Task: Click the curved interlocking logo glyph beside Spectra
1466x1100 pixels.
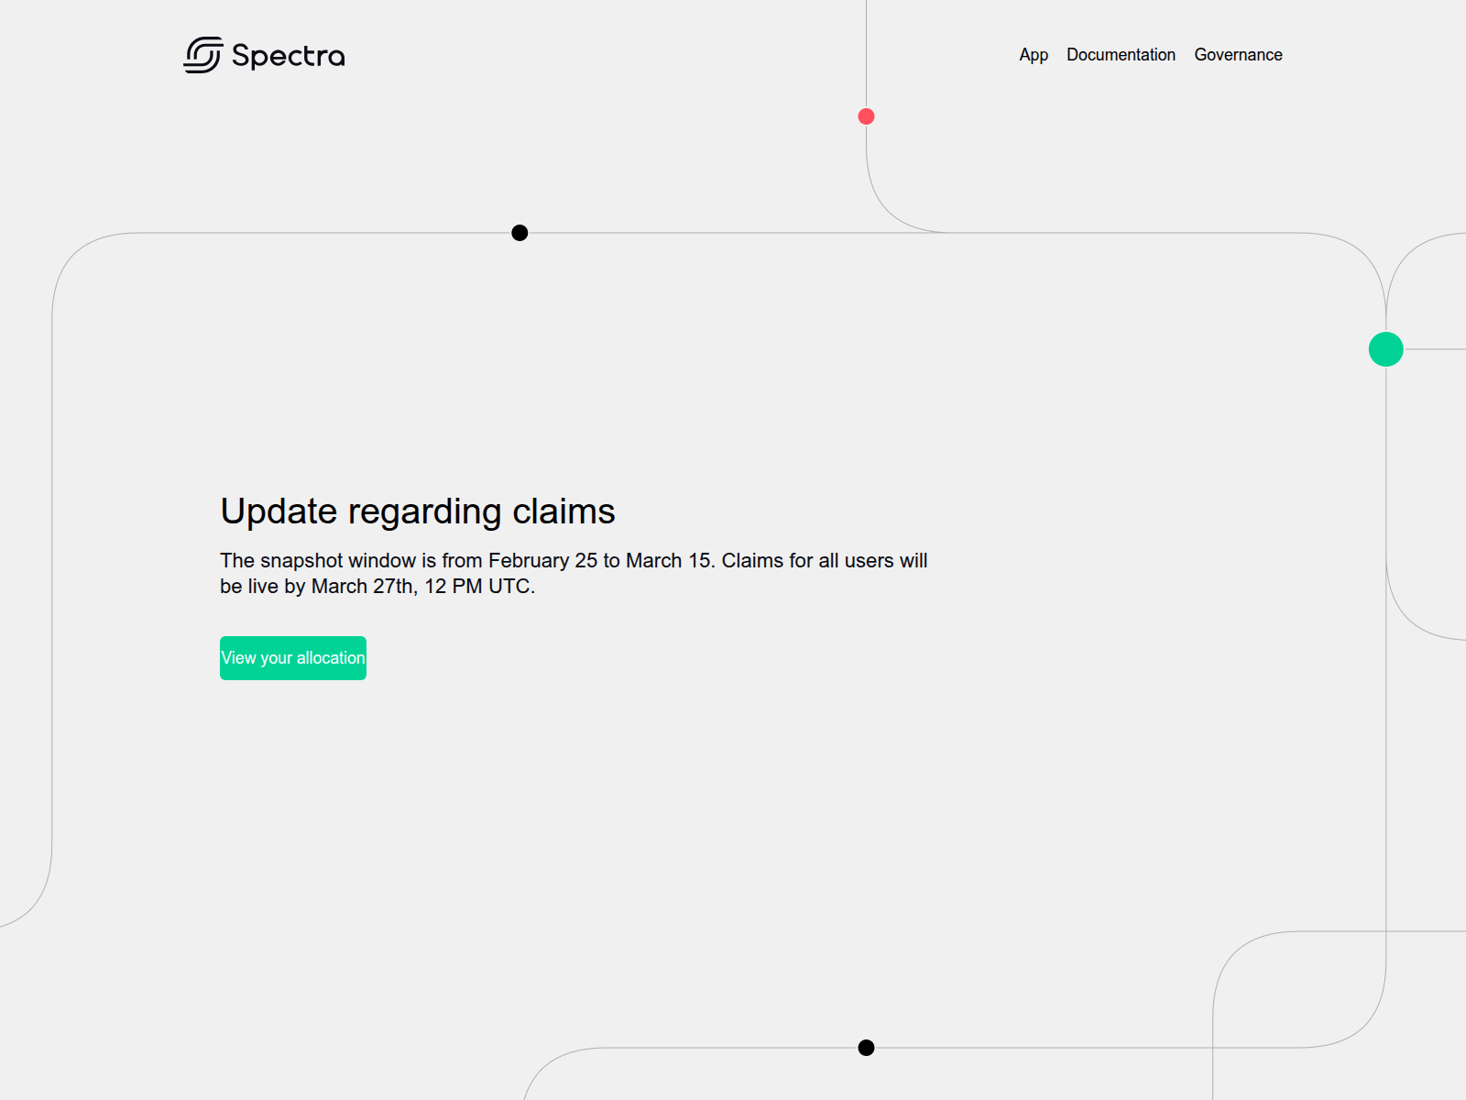Action: pyautogui.click(x=202, y=55)
